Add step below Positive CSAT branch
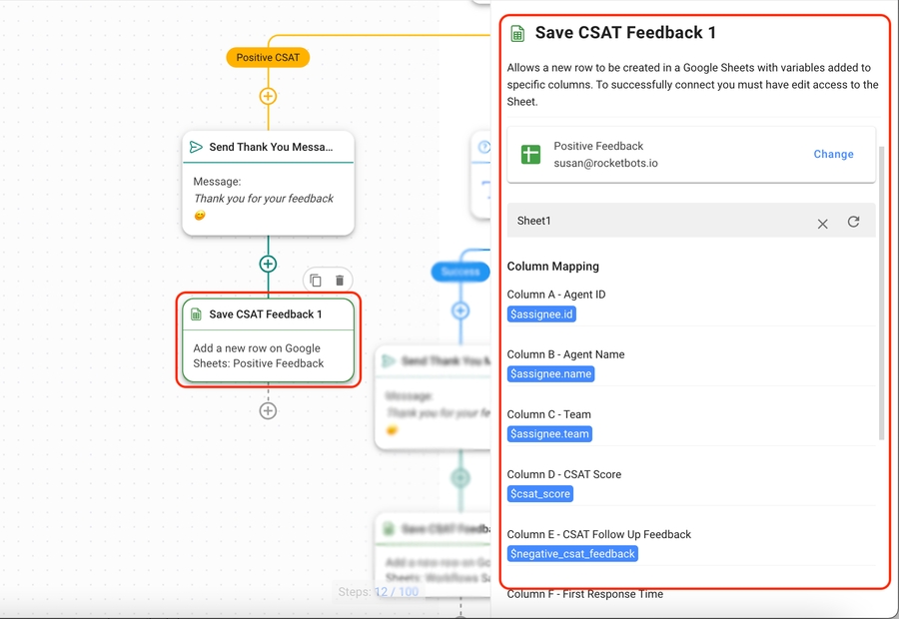The height and width of the screenshot is (619, 899). point(268,97)
